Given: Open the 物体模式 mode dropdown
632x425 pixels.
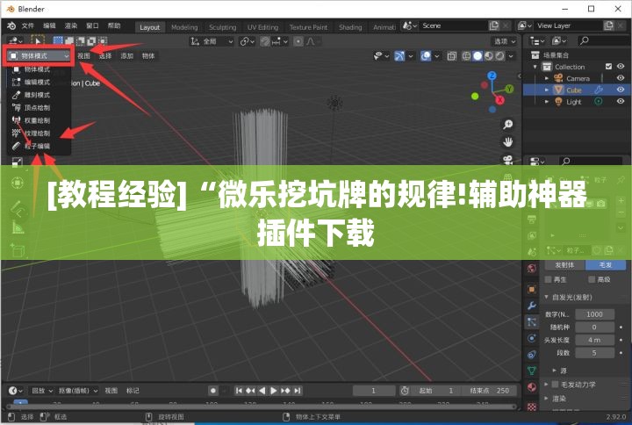Looking at the screenshot, I should click(x=39, y=55).
